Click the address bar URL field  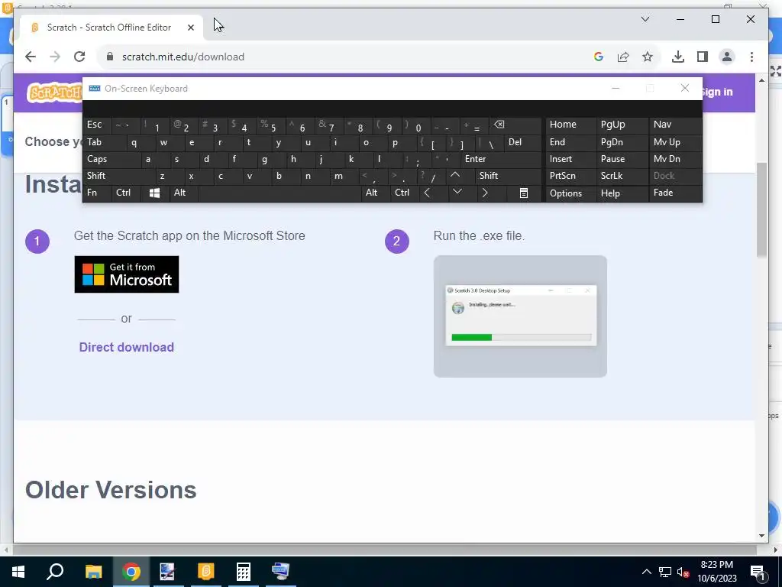[x=344, y=57]
